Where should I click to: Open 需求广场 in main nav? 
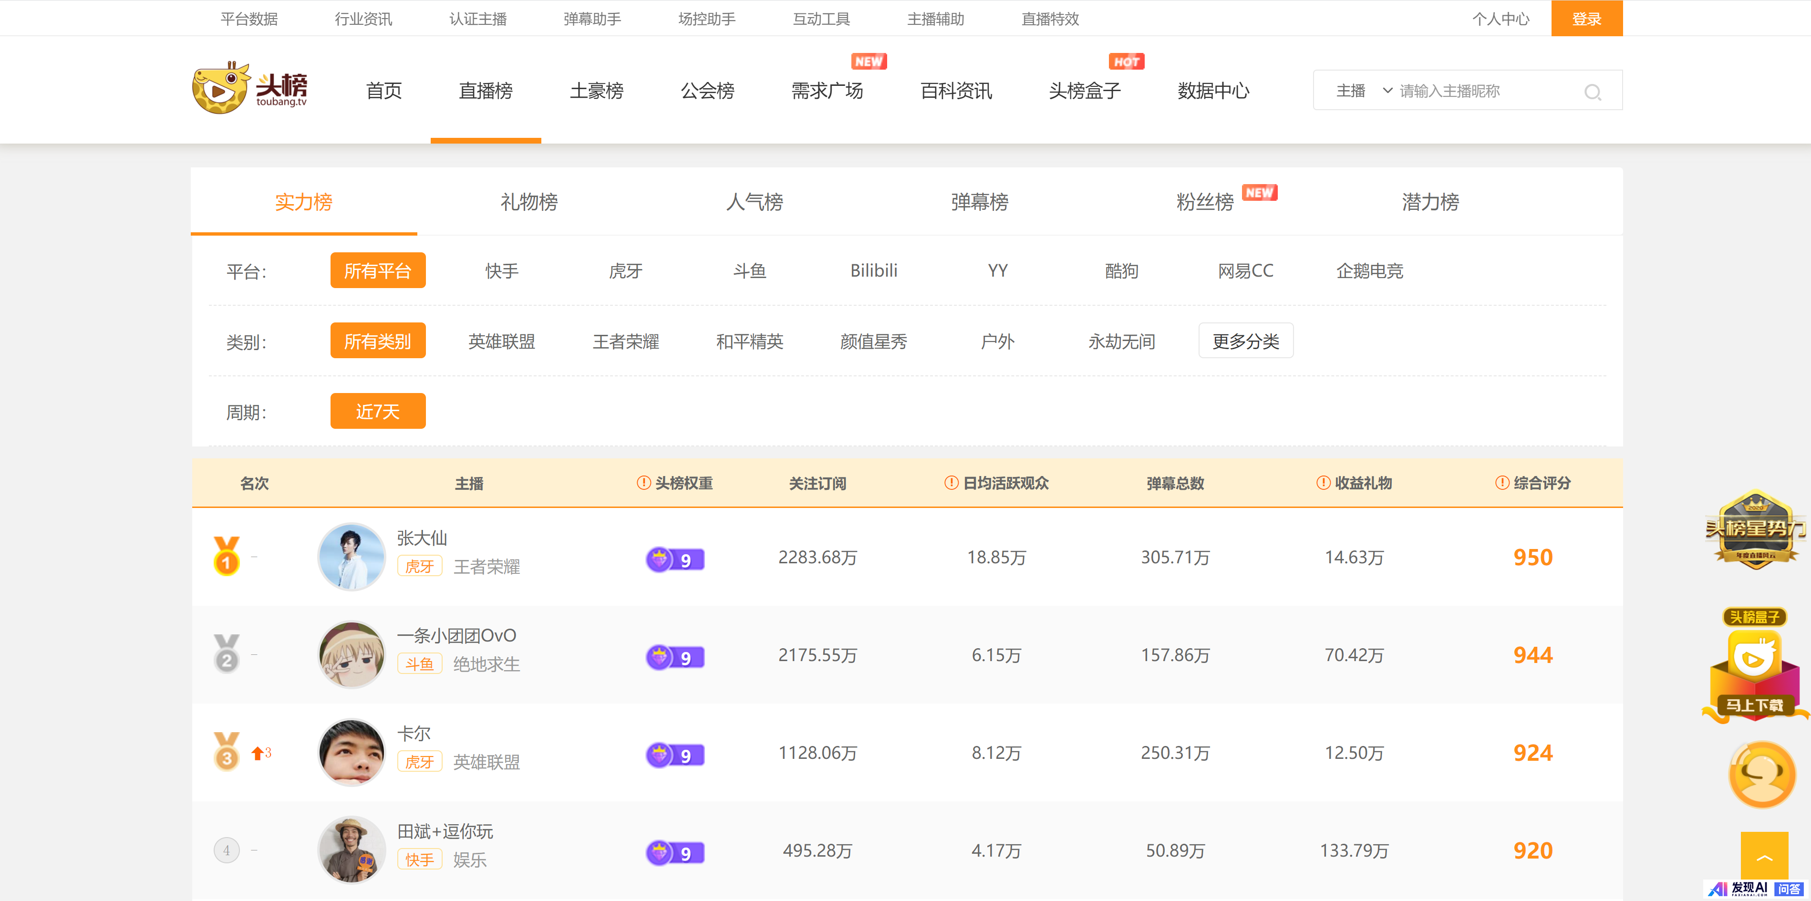(827, 91)
